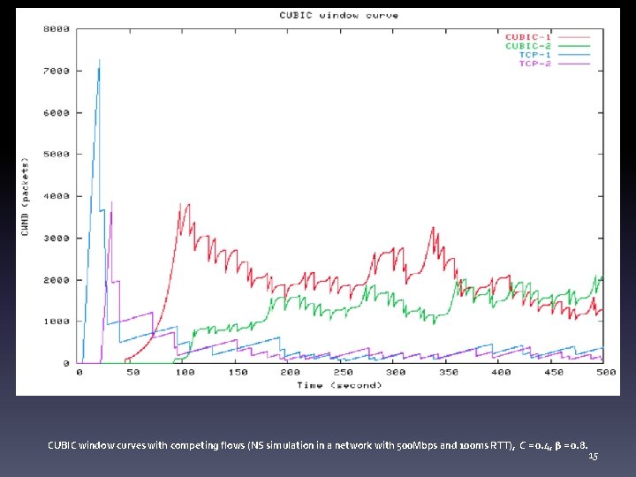Image resolution: width=636 pixels, height=477 pixels.
Task: Click the red CUBIC-1 legend line sample
Action: pos(574,37)
